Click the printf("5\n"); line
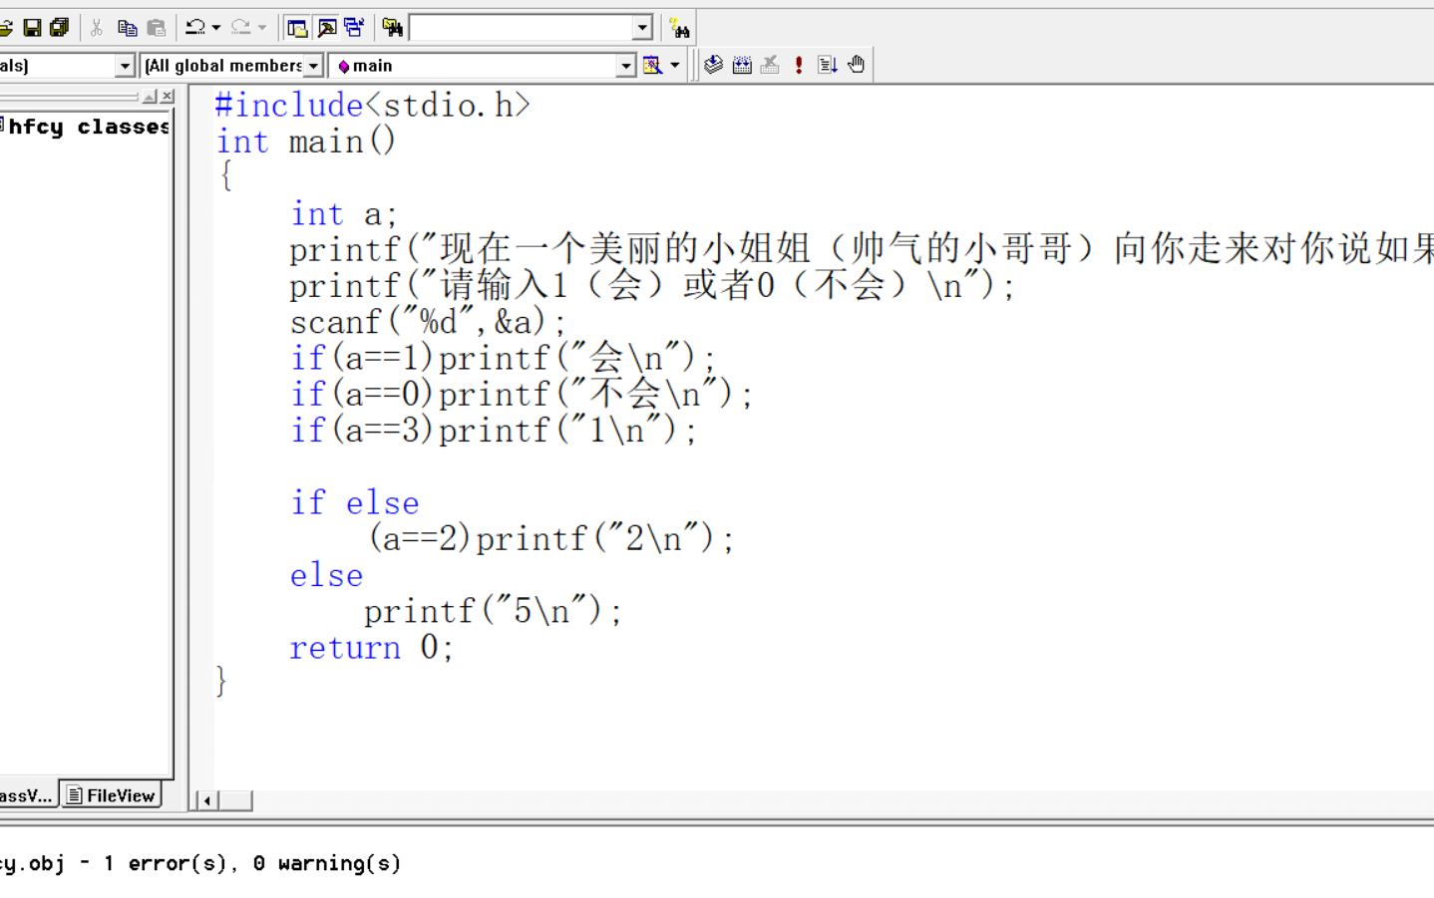Viewport: 1434px width, 898px height. coord(494,611)
